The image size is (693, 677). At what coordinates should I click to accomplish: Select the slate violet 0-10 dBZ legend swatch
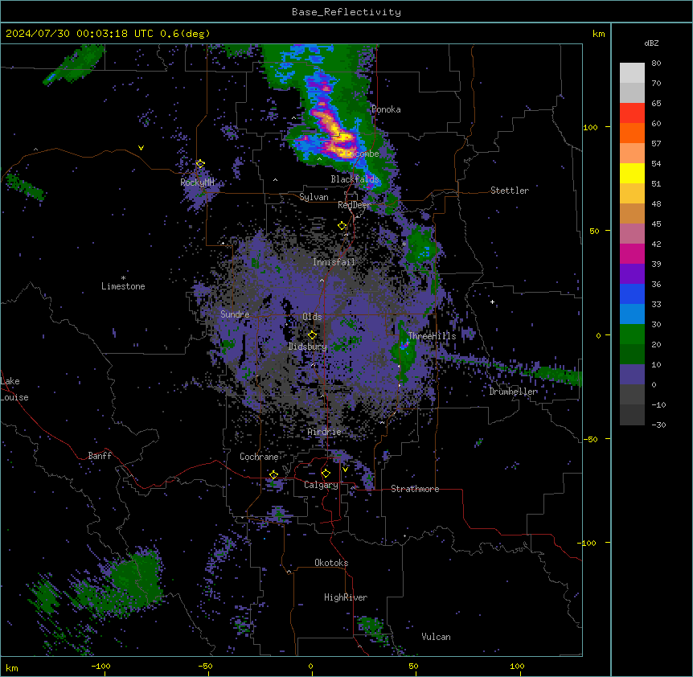click(632, 375)
